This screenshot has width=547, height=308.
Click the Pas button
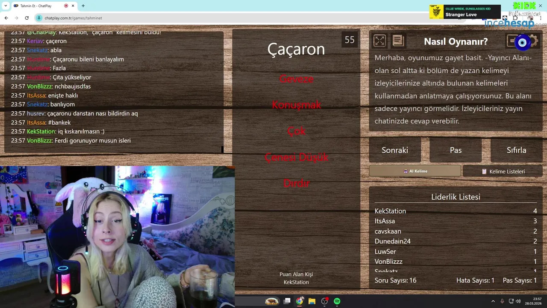(456, 150)
